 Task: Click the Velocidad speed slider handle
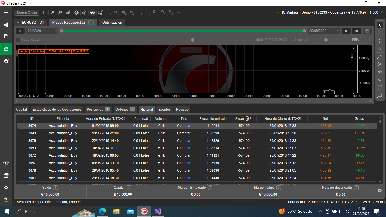tap(326, 40)
